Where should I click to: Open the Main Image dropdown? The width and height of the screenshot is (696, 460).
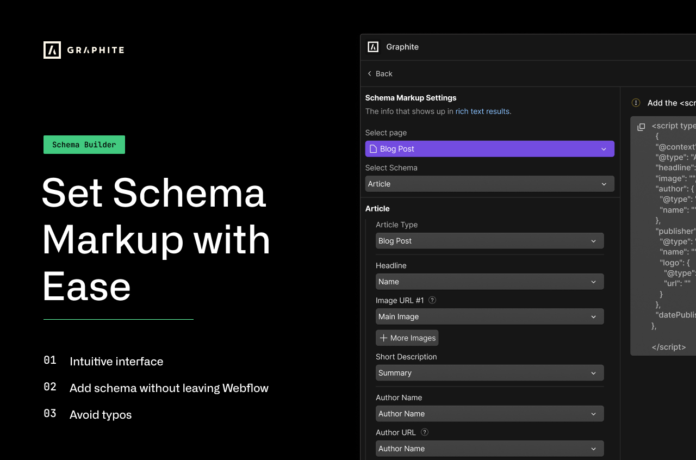coord(489,316)
